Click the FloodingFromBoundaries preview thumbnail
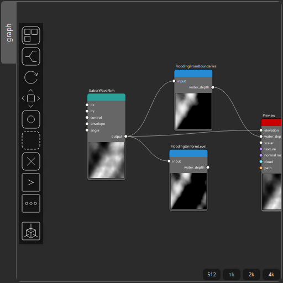 coord(193,111)
